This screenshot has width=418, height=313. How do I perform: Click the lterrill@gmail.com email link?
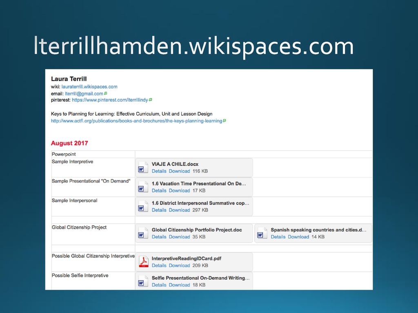pyautogui.click(x=84, y=94)
